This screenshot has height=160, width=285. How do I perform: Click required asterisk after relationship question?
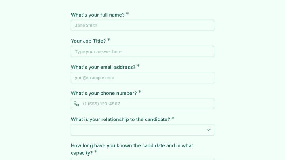click(173, 118)
